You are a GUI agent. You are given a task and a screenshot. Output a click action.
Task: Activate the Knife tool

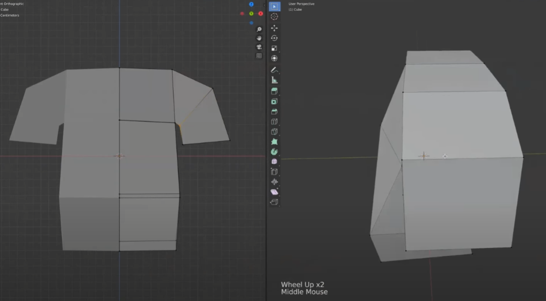(x=274, y=132)
